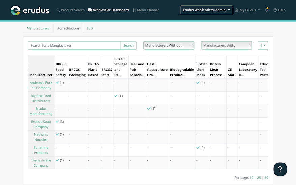
Task: Set per page to 50
Action: point(266,178)
